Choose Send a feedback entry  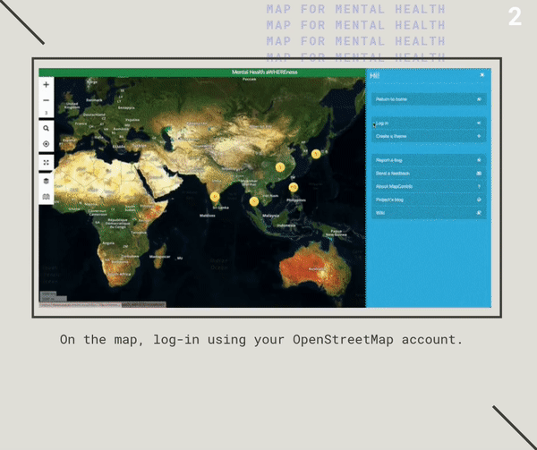429,174
